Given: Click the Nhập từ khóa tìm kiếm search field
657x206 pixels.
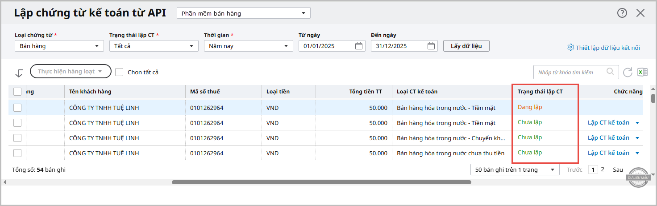Looking at the screenshot, I should click(570, 72).
